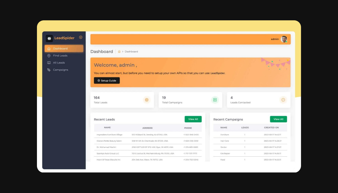Click the admin profile avatar
The image size is (338, 193).
pyautogui.click(x=284, y=39)
